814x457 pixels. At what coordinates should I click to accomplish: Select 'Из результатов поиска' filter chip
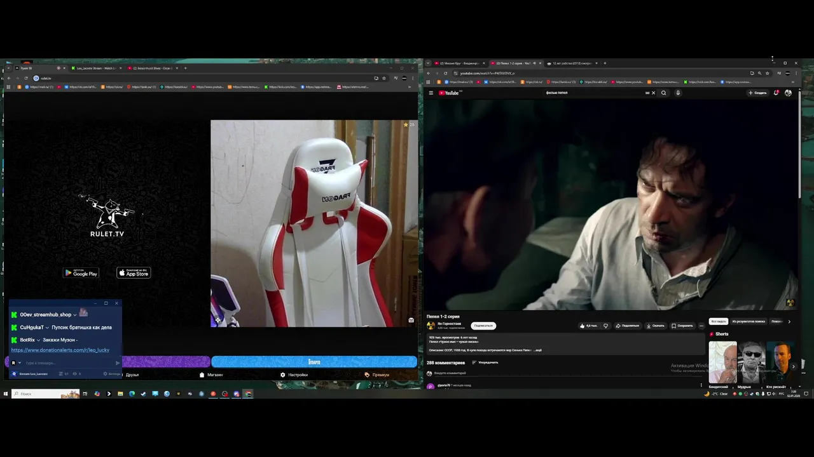(748, 321)
